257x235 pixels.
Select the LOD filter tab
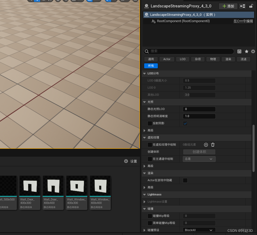tap(183, 59)
